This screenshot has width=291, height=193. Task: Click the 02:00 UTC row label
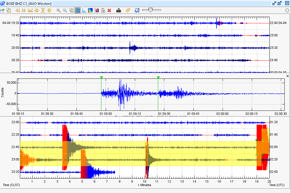click(x=274, y=147)
